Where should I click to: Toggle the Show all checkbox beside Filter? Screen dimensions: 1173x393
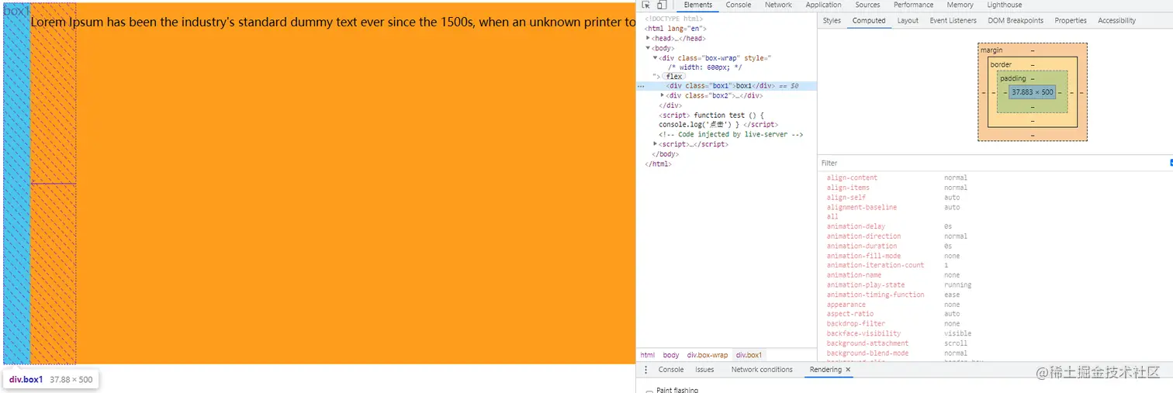pyautogui.click(x=1171, y=163)
